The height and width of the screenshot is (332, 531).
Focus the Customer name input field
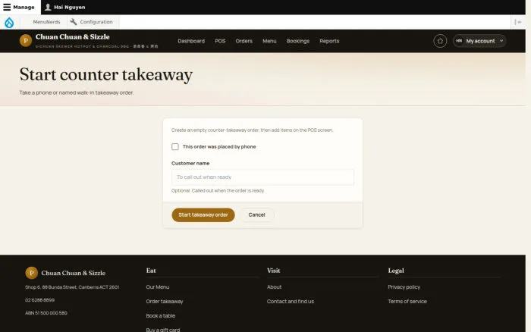[x=262, y=177]
